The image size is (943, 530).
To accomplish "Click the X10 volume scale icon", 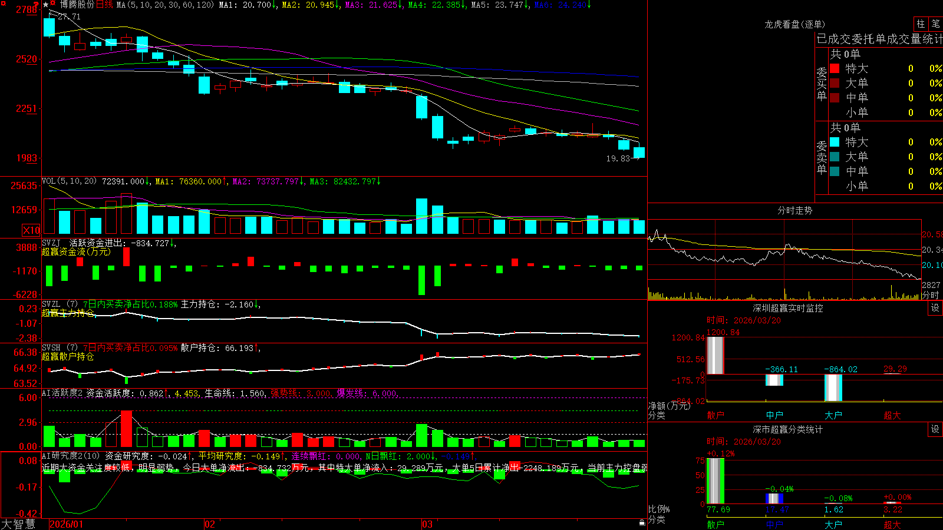I will [31, 230].
